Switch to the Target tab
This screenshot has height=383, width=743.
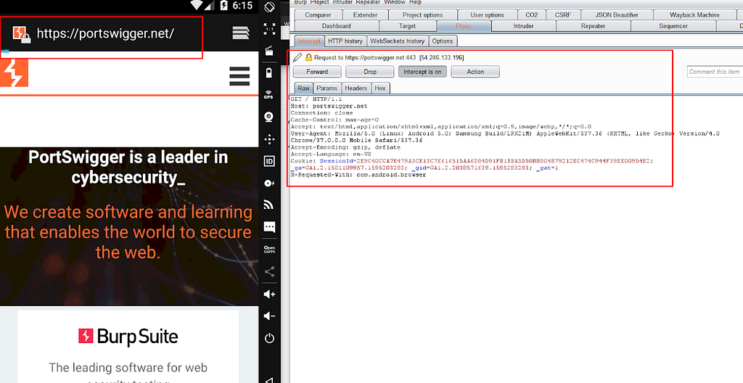tap(407, 26)
